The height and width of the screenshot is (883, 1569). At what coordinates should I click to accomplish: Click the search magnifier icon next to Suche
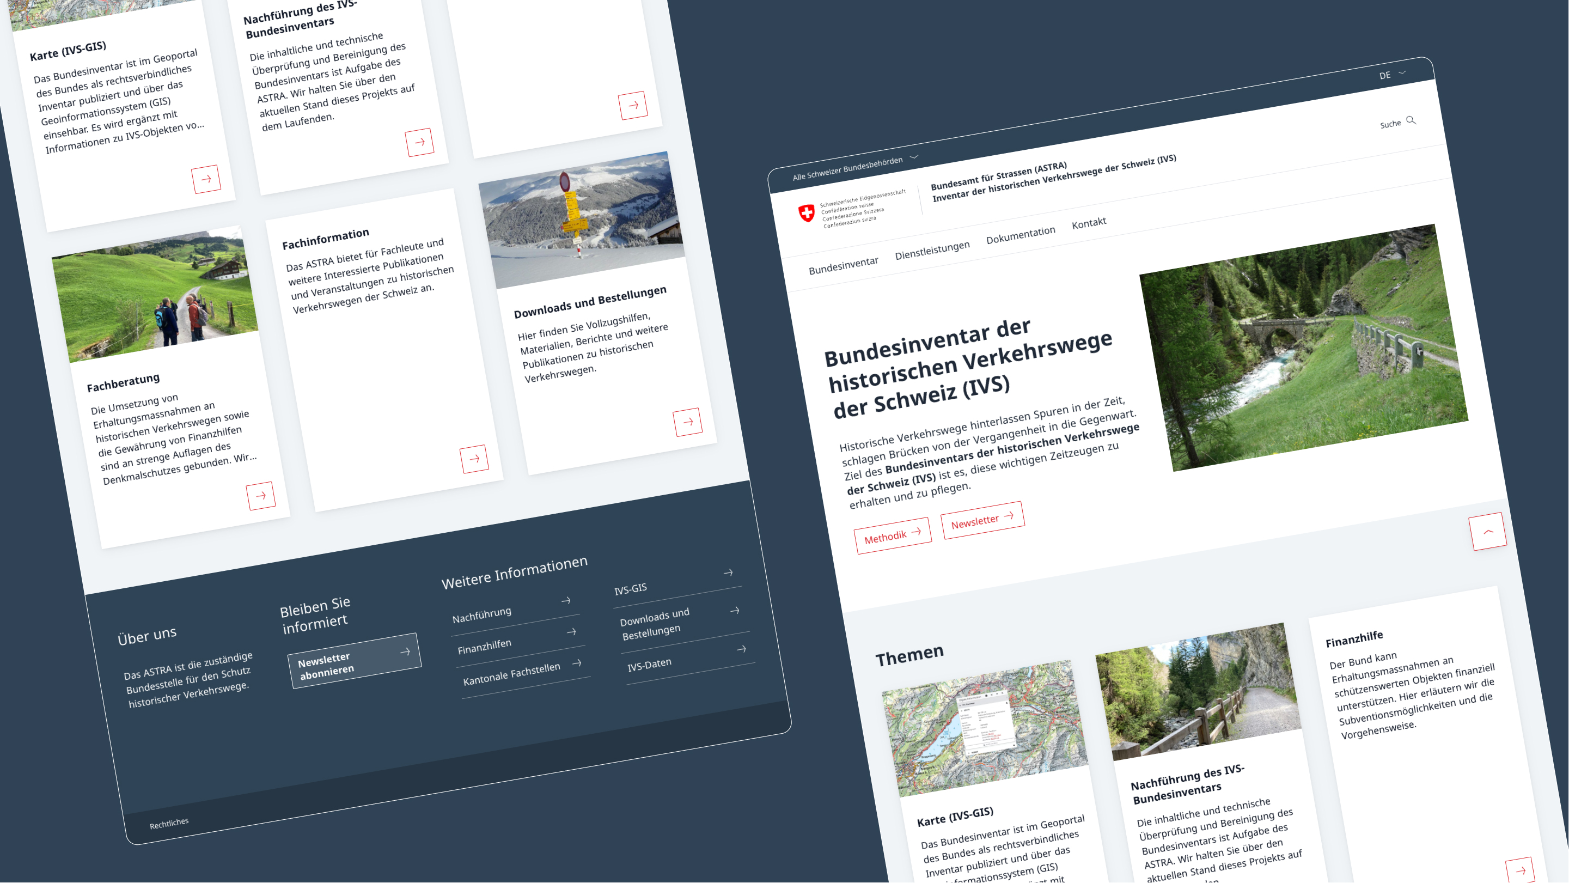pos(1411,120)
